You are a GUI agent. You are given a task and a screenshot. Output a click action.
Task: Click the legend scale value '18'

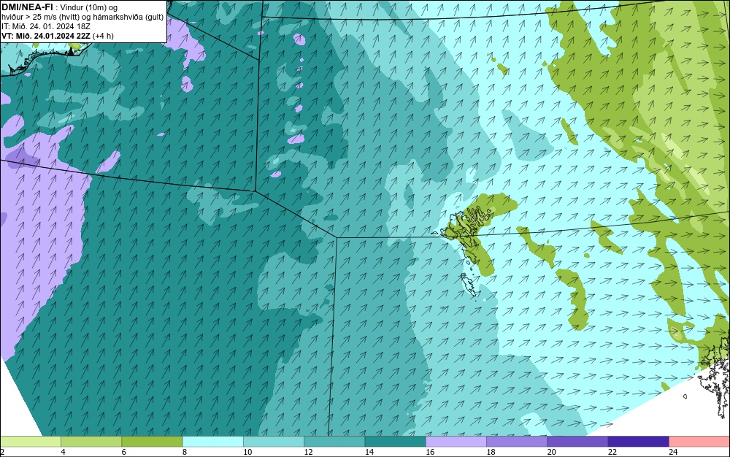click(x=491, y=452)
